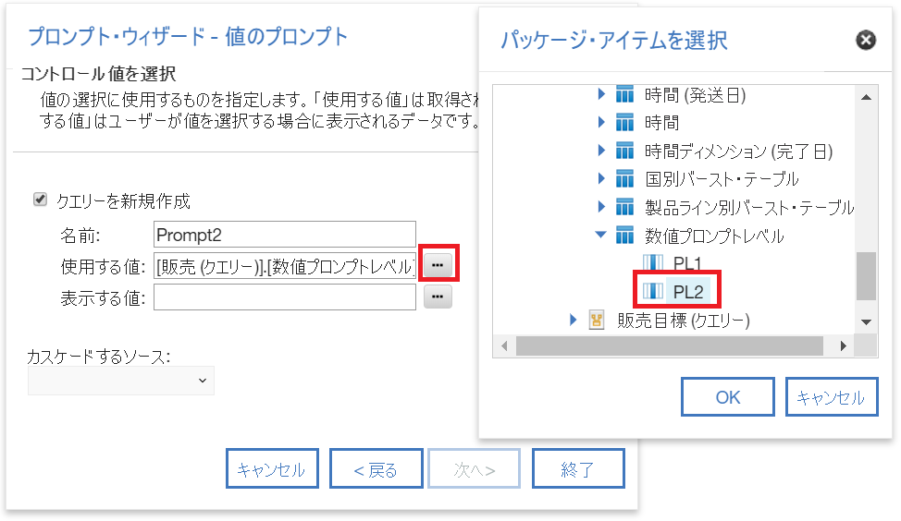The width and height of the screenshot is (901, 521).
Task: Click the 販売目標 (クエリー) namespace icon
Action: click(597, 321)
